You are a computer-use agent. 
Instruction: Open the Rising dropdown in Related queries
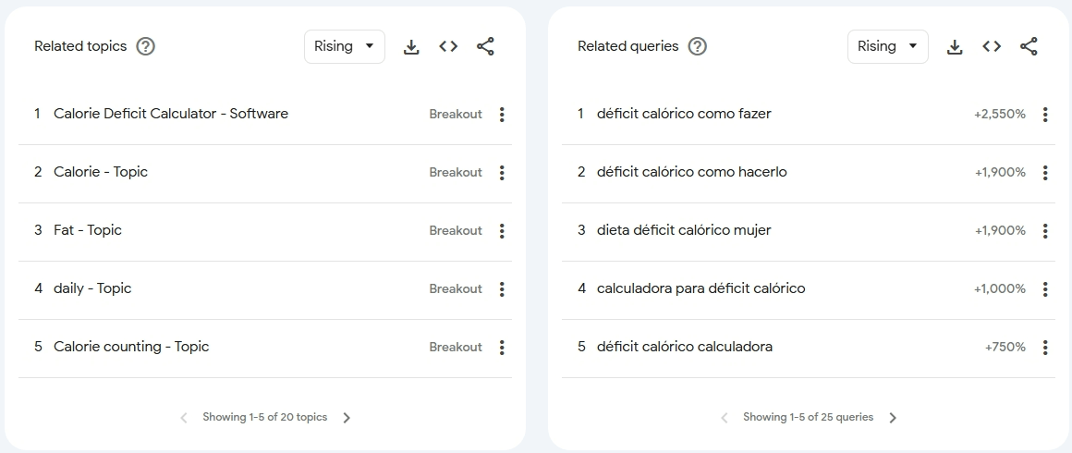888,46
